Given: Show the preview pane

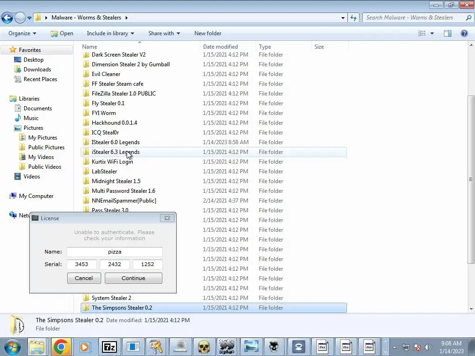Looking at the screenshot, I should tap(448, 33).
